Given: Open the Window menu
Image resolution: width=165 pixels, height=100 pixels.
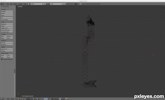Looking at the screenshot, I should click(x=20, y=4).
